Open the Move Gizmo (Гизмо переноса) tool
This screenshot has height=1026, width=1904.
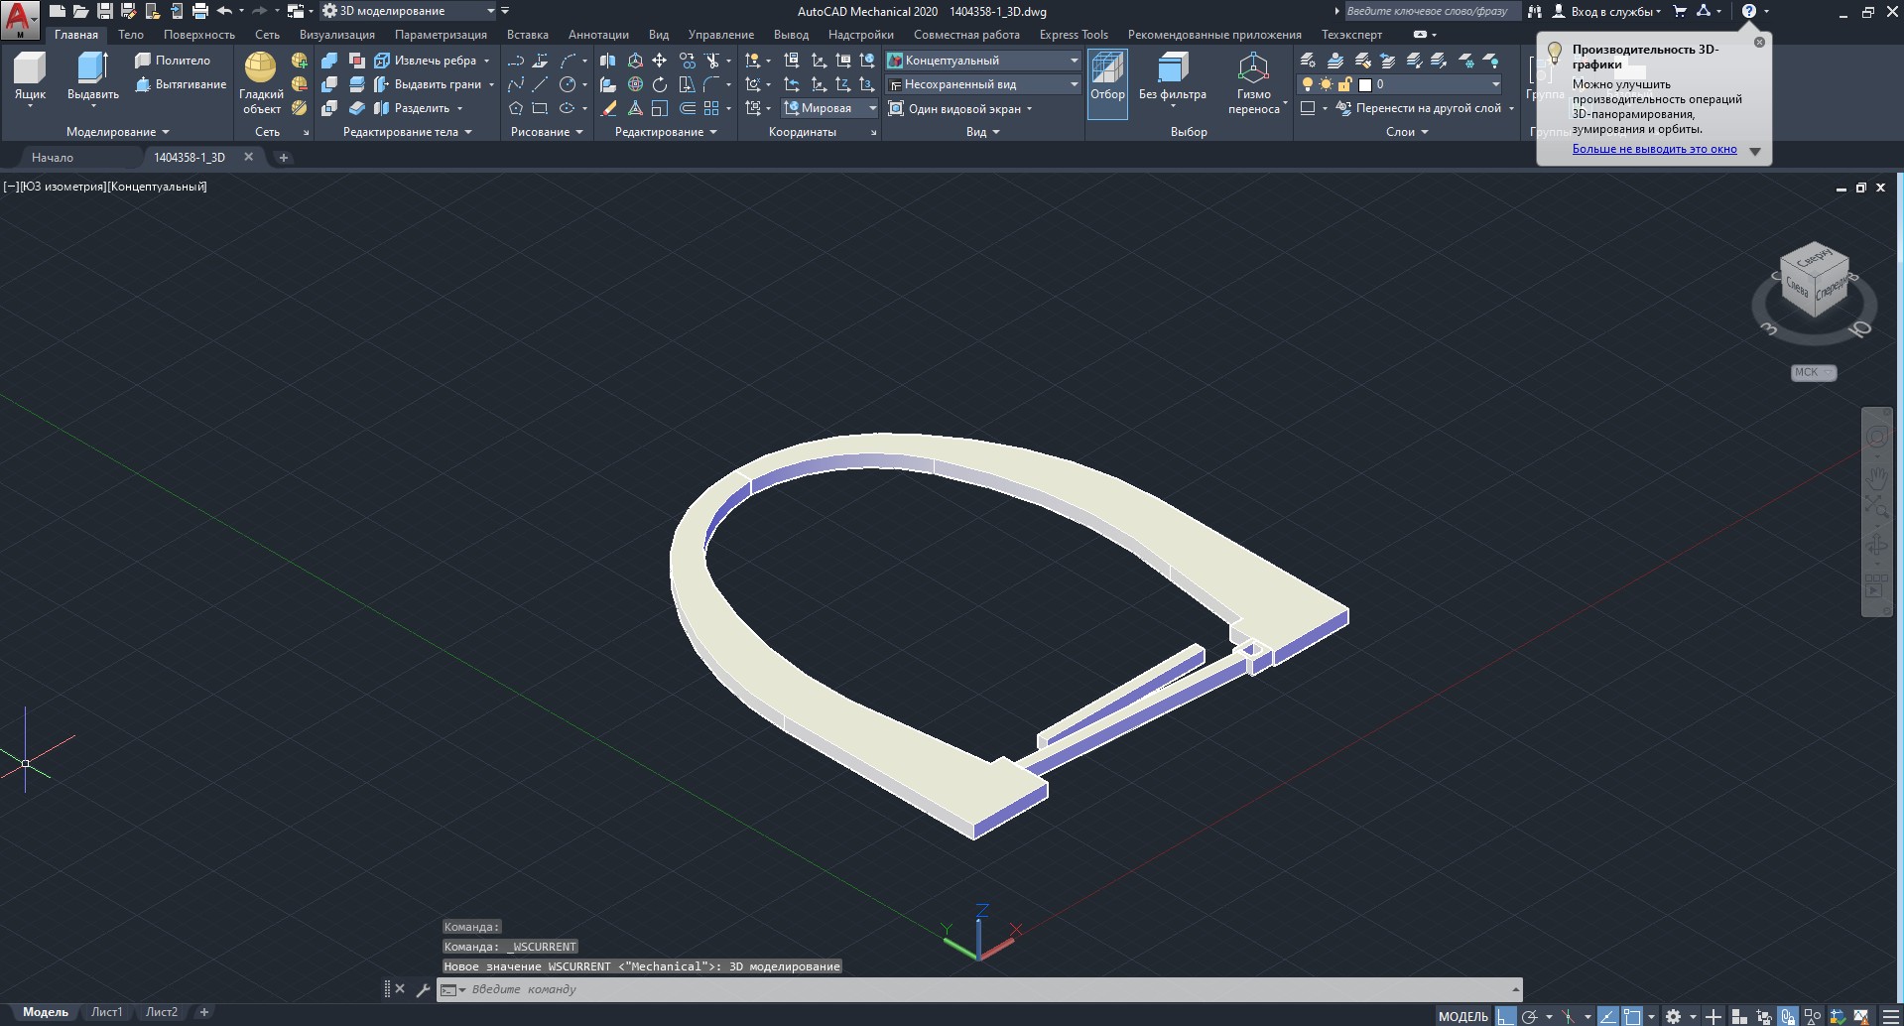click(x=1254, y=83)
